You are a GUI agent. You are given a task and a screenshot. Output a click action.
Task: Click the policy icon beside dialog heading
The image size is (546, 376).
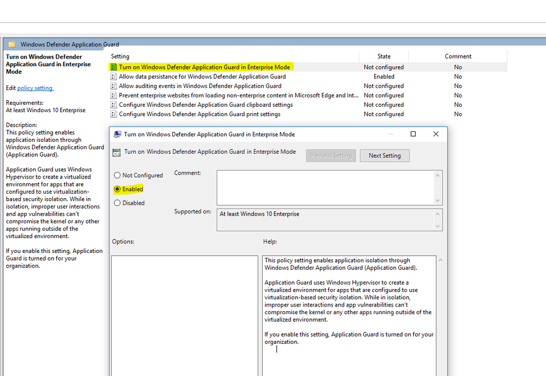click(x=117, y=152)
